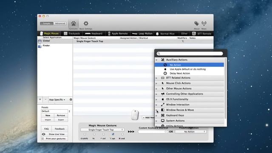Click the Remove preset button

coord(61,115)
